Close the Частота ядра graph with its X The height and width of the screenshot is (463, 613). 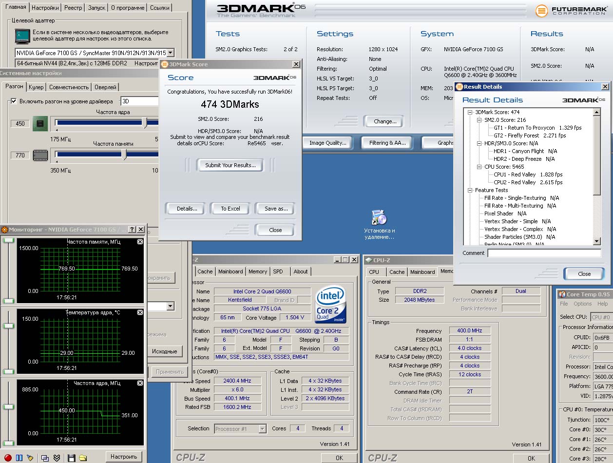[x=140, y=383]
